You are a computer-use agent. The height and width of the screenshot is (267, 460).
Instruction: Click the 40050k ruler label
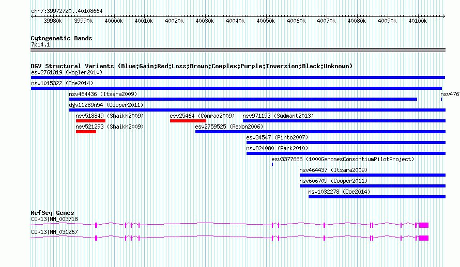[266, 21]
